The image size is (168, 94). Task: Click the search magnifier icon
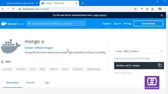(x=29, y=23)
